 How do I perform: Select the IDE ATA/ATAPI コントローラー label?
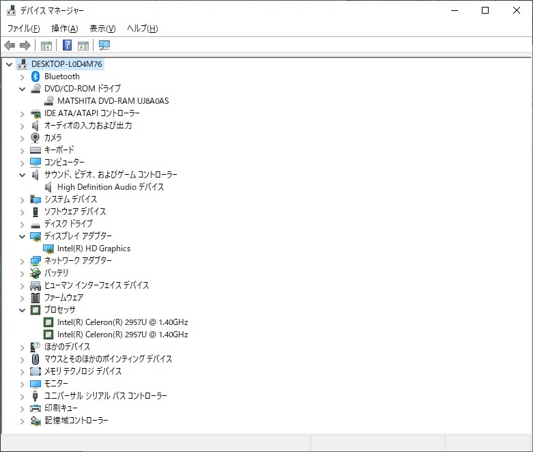[x=91, y=113]
